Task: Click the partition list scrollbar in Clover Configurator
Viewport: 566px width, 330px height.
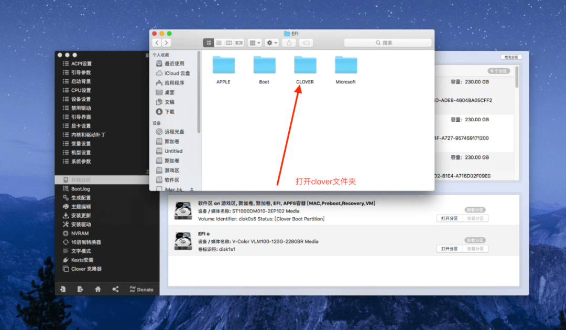Action: 517,77
